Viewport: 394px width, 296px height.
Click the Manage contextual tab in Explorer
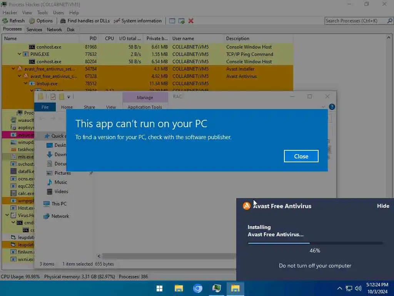click(145, 98)
